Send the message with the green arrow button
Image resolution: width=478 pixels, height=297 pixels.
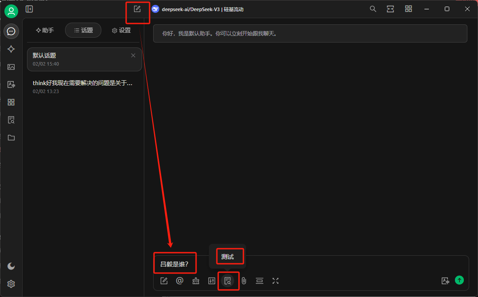coord(459,280)
